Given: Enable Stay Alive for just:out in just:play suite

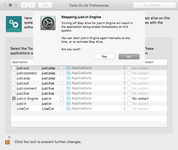Looking at the screenshot, I should 14,68.
